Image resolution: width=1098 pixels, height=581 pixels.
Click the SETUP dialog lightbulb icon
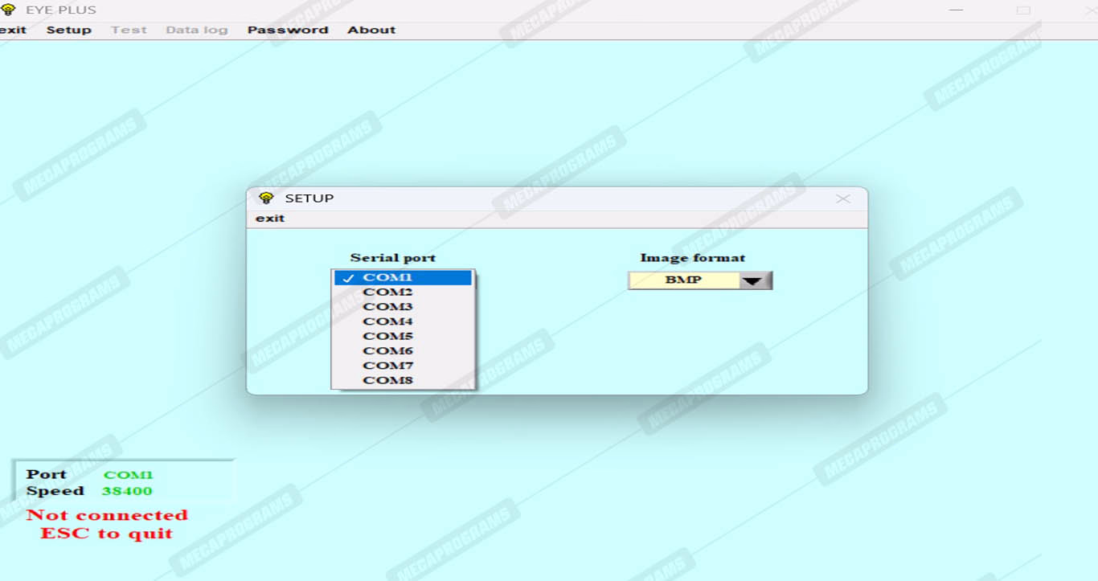(x=266, y=198)
